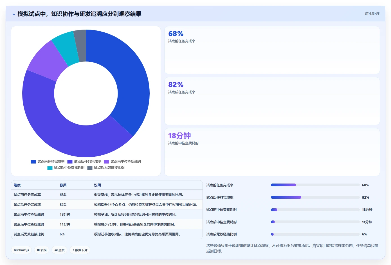Click description starting 模拟减少7分钟
This screenshot has height=265, width=391.
point(135,224)
